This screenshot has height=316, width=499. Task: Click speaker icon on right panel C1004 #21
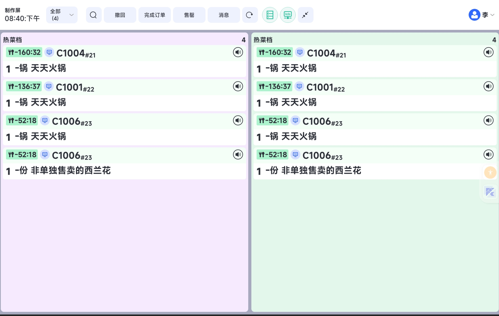pos(488,52)
